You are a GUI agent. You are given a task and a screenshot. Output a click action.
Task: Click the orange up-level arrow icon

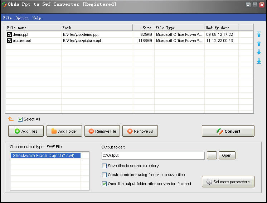pyautogui.click(x=11, y=119)
